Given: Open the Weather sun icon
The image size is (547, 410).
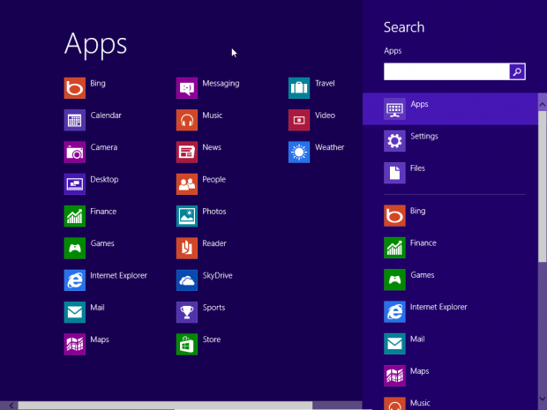Looking at the screenshot, I should click(299, 153).
